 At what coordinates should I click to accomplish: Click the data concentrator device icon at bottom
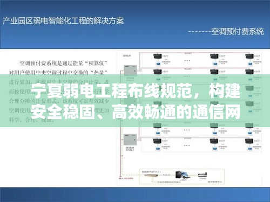pyautogui.click(x=151, y=175)
